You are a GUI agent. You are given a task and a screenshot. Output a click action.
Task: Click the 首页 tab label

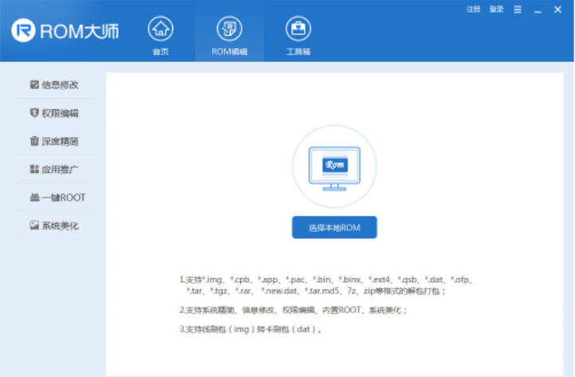pyautogui.click(x=160, y=52)
